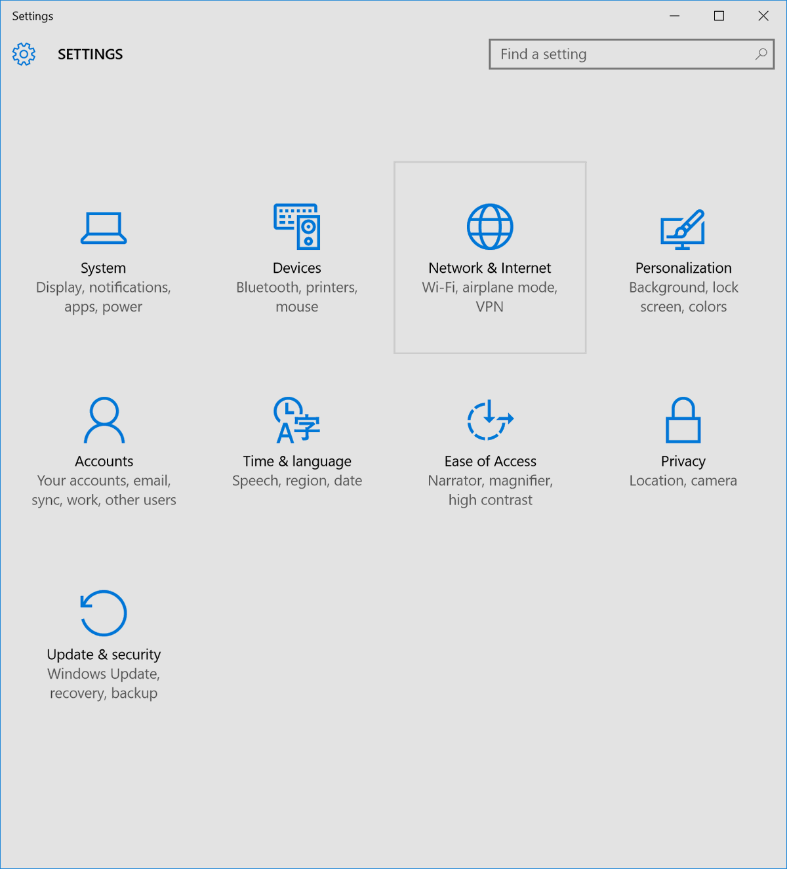Open Personalization via the paintbrush monitor icon
The height and width of the screenshot is (869, 787).
[x=683, y=229]
